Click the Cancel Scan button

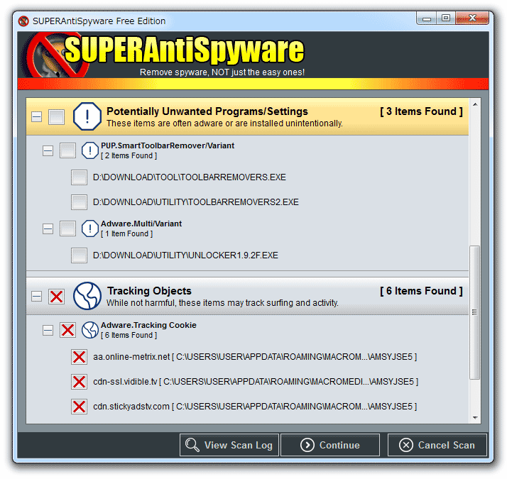[437, 445]
